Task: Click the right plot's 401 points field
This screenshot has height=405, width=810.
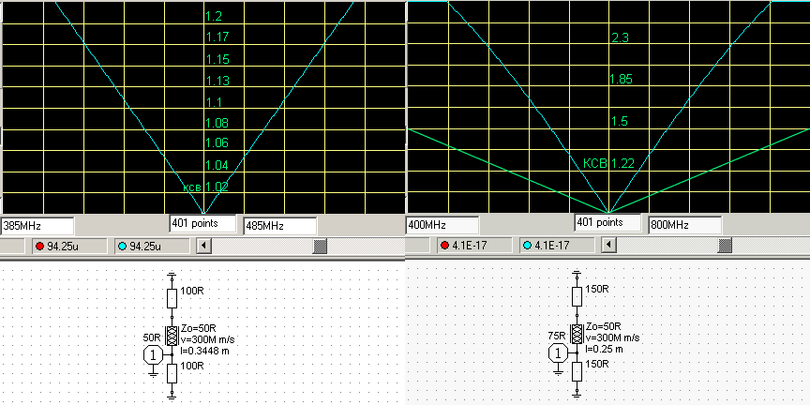Action: pyautogui.click(x=607, y=222)
